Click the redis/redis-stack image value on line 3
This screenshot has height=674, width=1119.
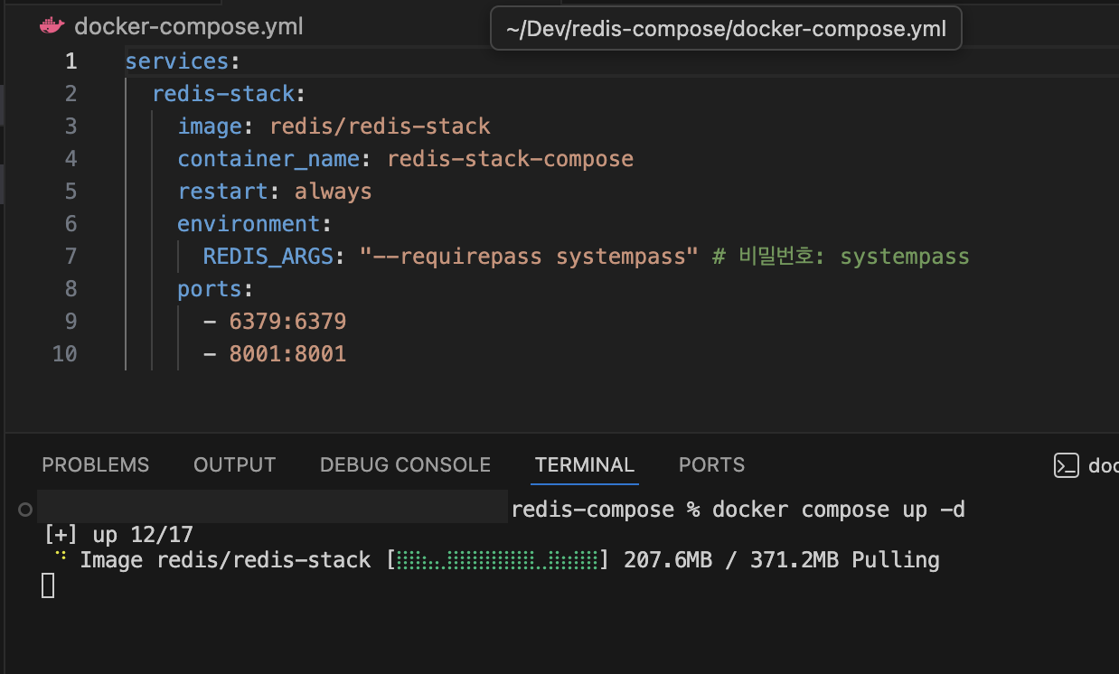point(380,126)
